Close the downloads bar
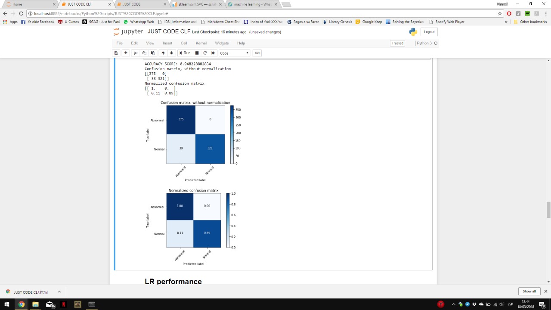The width and height of the screenshot is (551, 310). pyautogui.click(x=545, y=291)
